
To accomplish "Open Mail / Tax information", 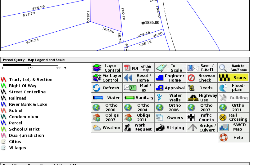I will click(138, 88).
